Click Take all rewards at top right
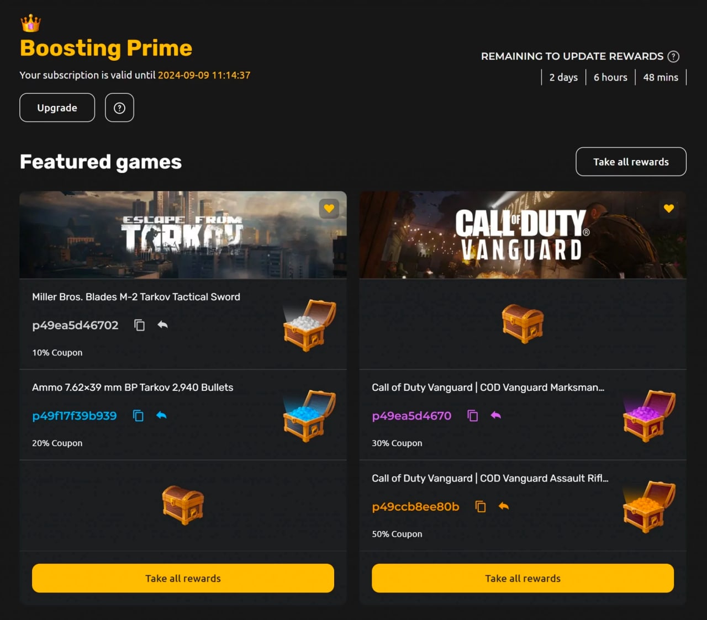707x620 pixels. coord(631,162)
